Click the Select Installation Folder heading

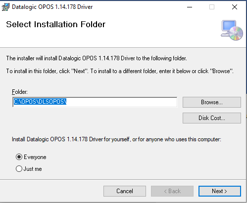point(56,24)
